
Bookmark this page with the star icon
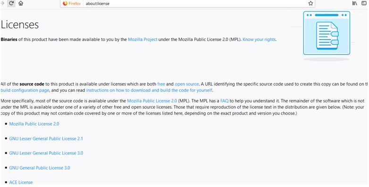[x=310, y=3]
